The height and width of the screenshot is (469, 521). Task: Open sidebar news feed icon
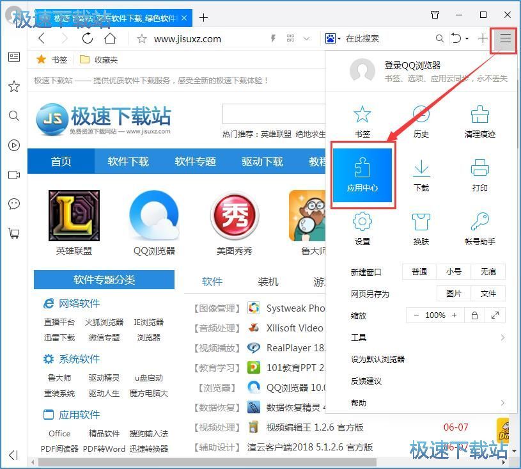pos(14,57)
